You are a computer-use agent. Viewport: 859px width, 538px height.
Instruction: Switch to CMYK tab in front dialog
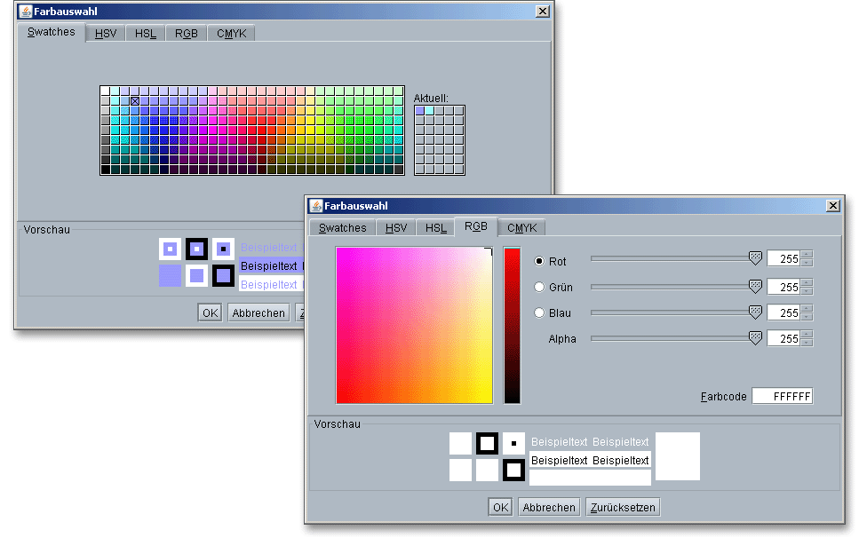[521, 228]
